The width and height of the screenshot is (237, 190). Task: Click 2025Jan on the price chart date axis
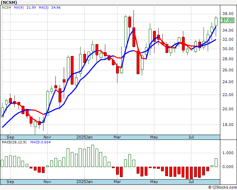coord(84,137)
